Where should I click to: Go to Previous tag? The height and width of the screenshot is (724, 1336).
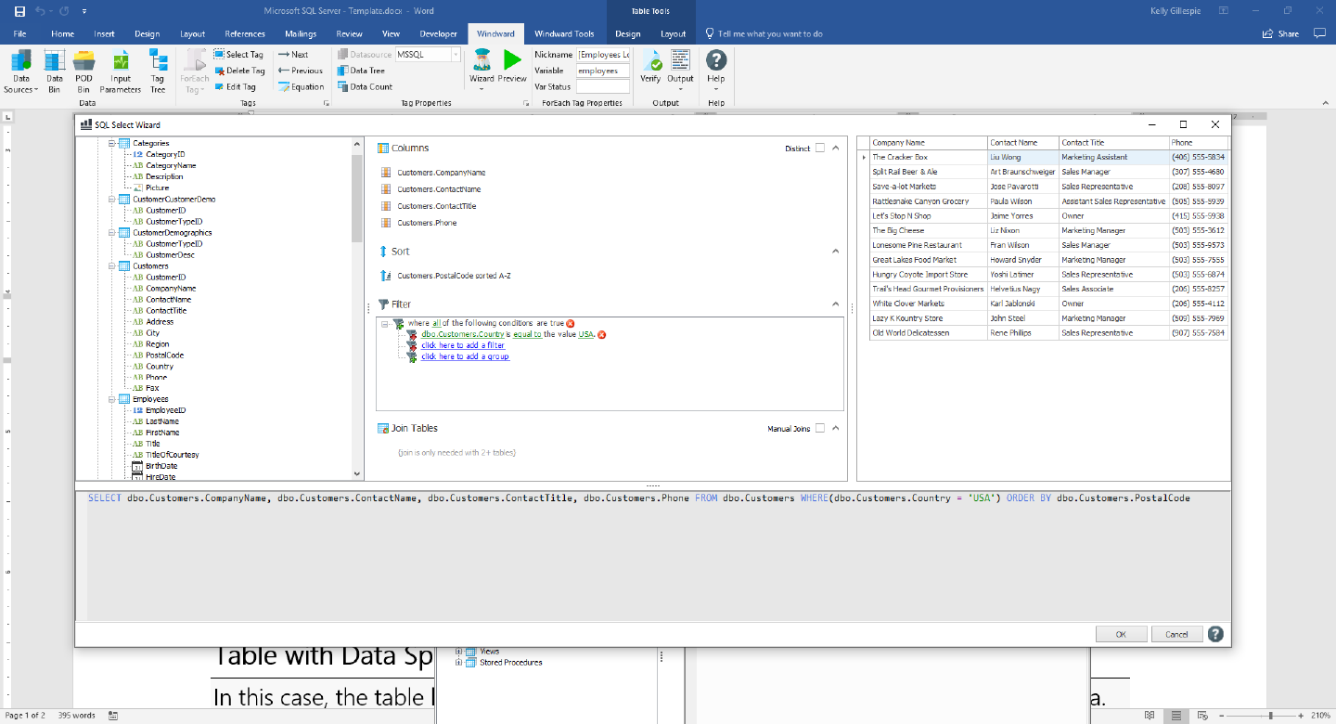(301, 71)
